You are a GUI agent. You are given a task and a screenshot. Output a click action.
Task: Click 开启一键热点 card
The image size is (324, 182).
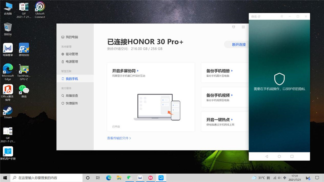coord(225,122)
